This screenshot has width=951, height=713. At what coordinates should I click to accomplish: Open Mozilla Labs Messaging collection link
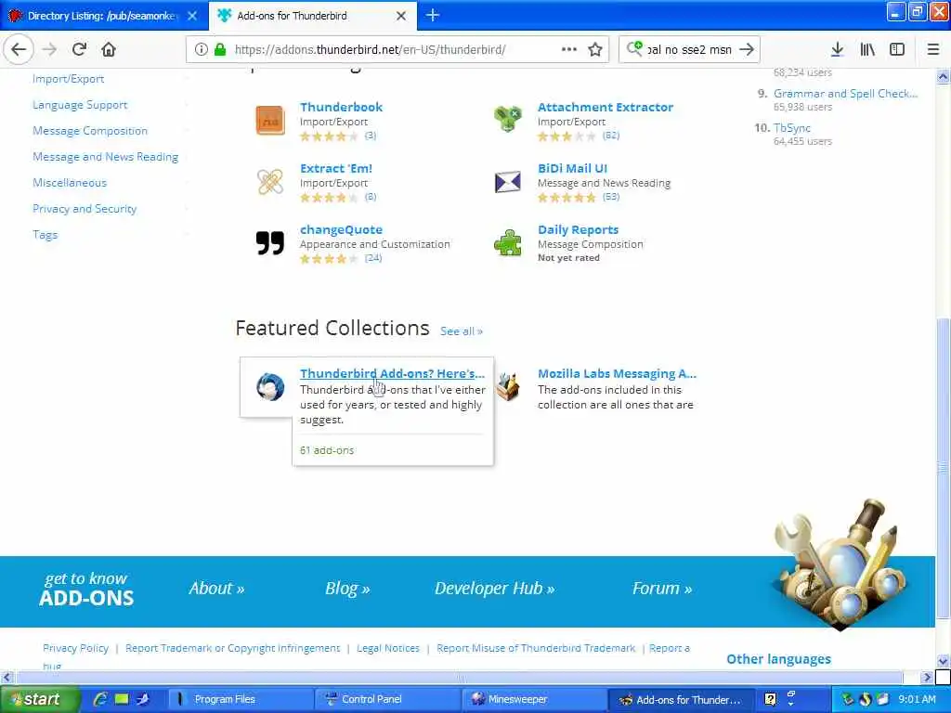617,373
